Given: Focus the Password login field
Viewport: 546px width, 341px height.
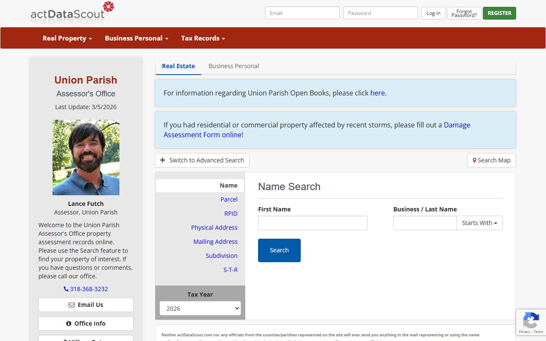Looking at the screenshot, I should point(380,13).
